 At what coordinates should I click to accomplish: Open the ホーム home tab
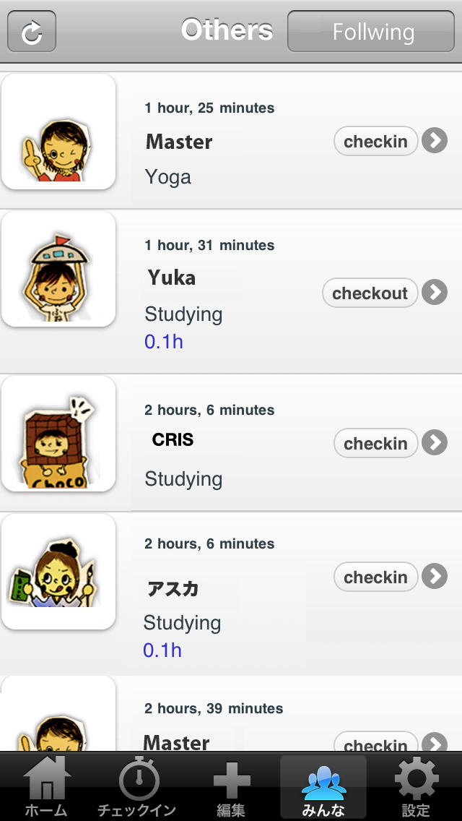(x=46, y=787)
